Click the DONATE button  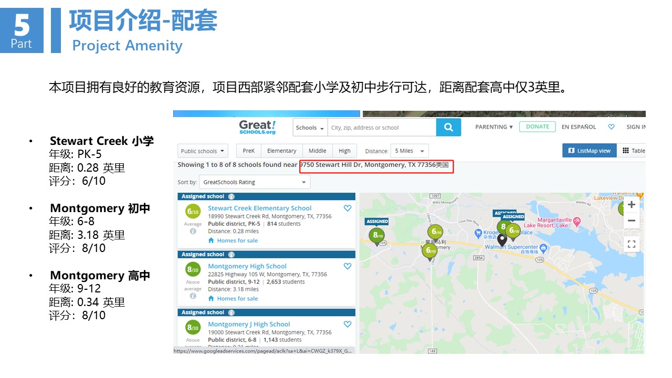click(x=537, y=127)
